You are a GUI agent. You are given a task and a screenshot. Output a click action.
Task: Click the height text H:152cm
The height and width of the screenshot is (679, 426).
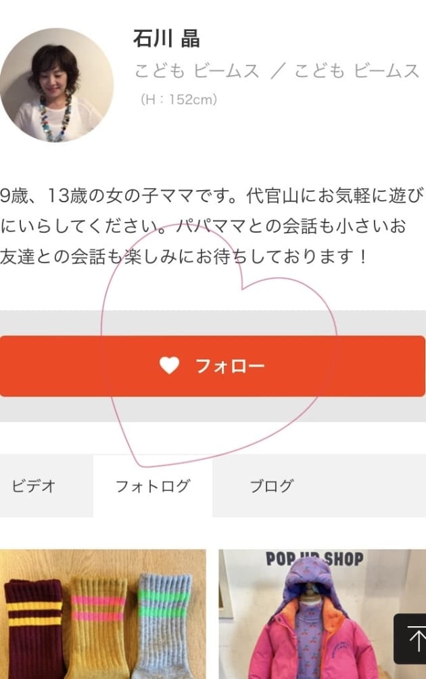coord(179,99)
